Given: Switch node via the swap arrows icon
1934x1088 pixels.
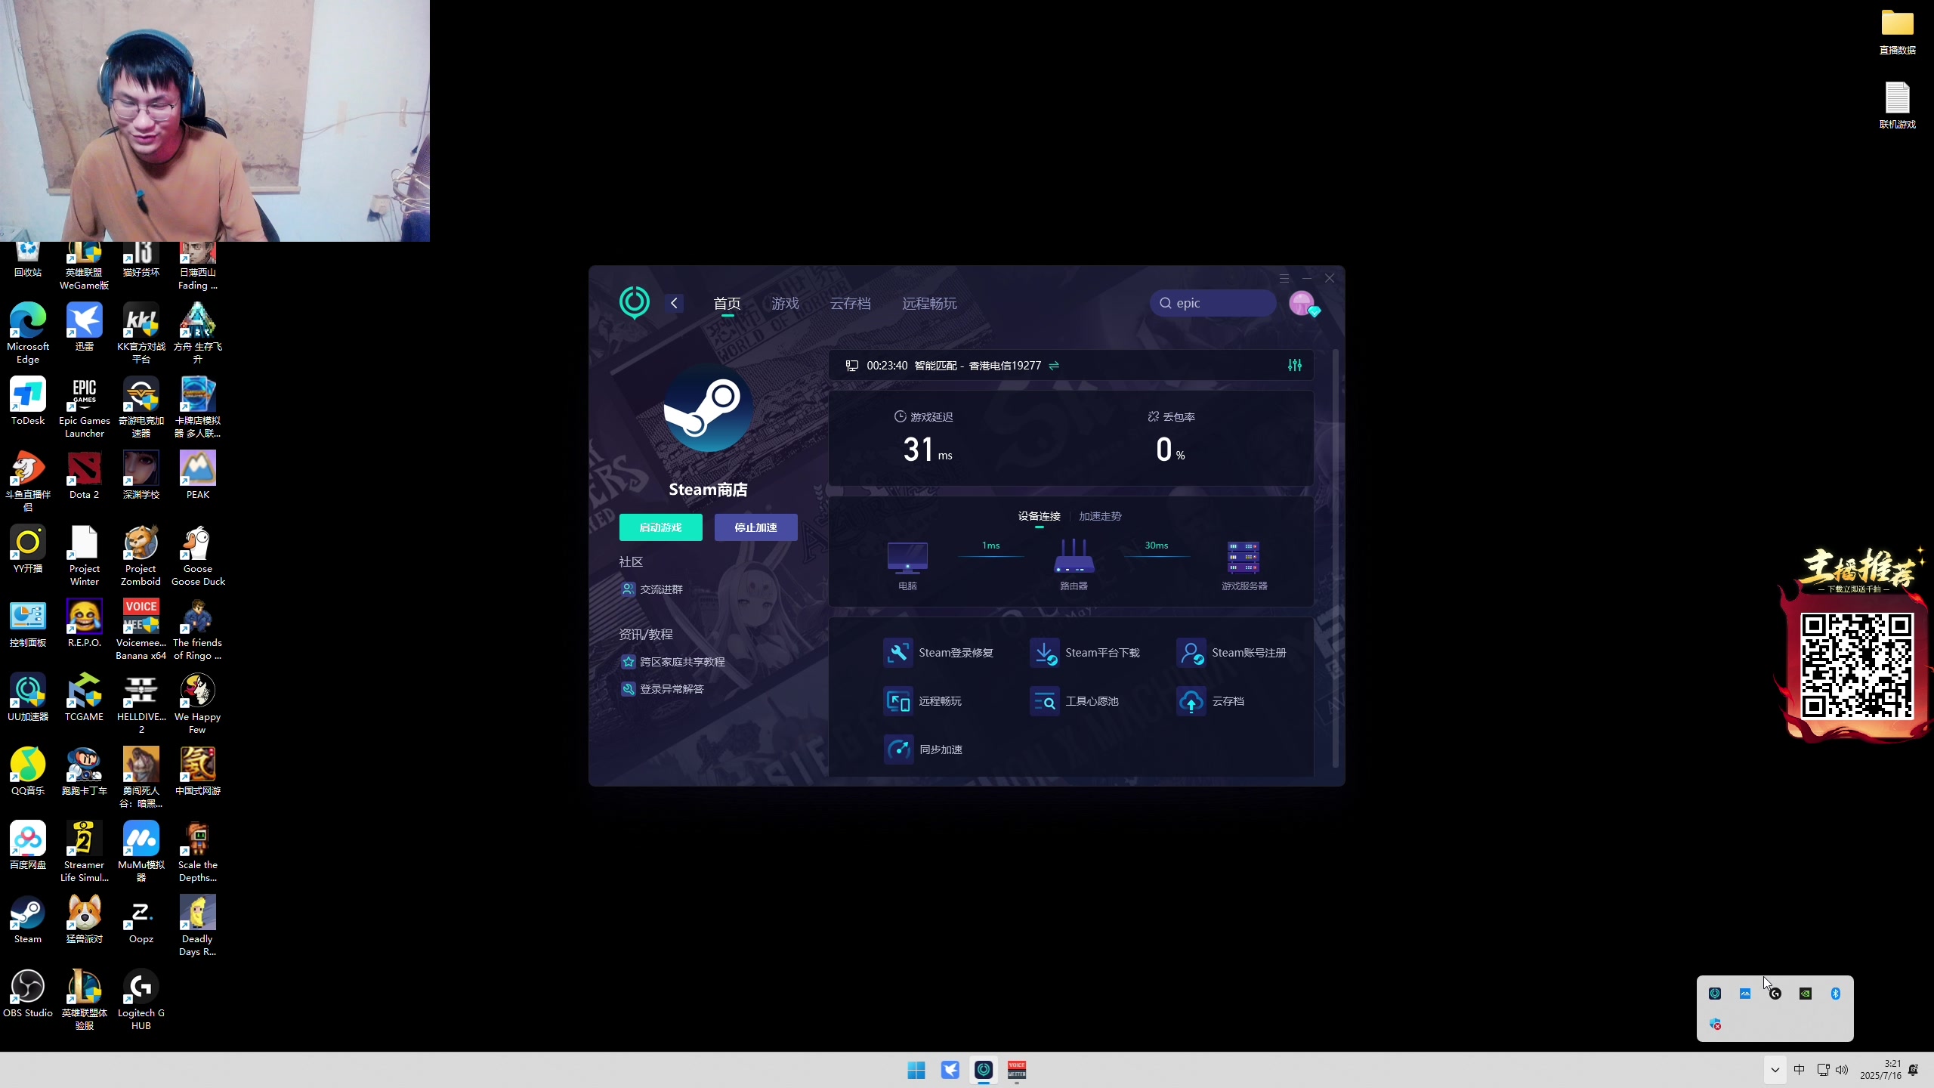Looking at the screenshot, I should (x=1054, y=366).
